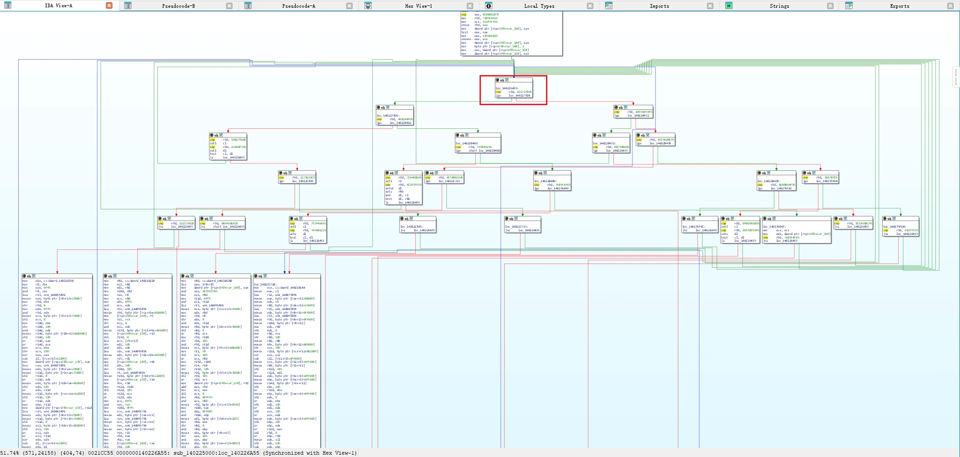Click the Hex View-1 tab icon
Screen dimensions: 960x457
pos(368,6)
